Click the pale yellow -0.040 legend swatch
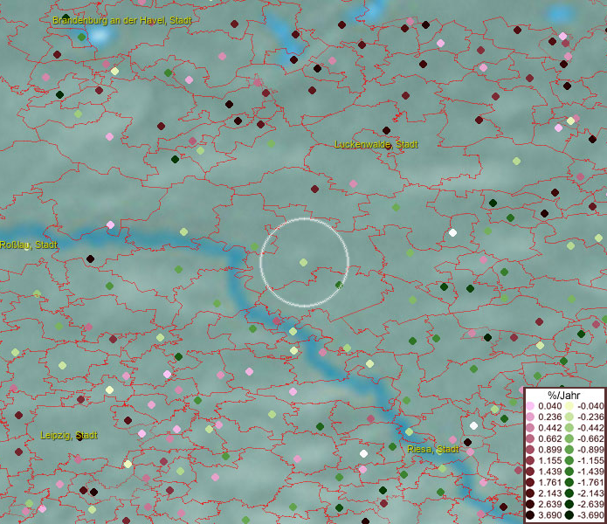607x524 pixels. (x=569, y=406)
